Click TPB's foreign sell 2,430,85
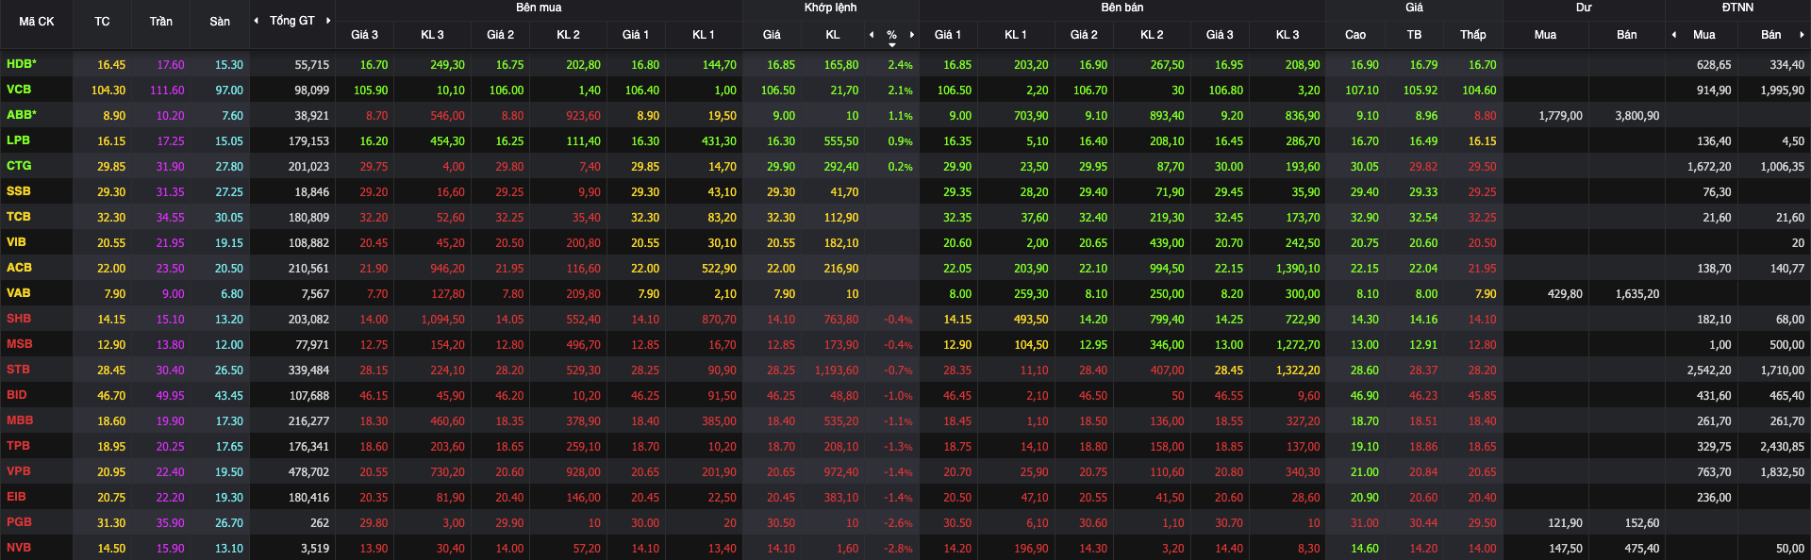Viewport: 1811px width, 560px height. pos(1783,447)
